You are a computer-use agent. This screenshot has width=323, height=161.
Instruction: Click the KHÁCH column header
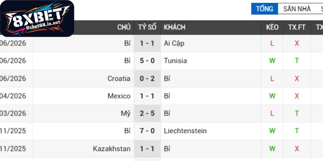coord(174,27)
